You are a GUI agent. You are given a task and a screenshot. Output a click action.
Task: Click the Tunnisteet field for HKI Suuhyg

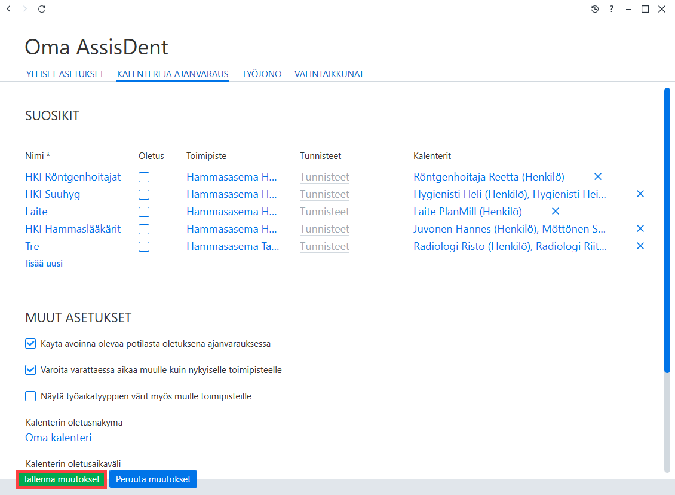[x=324, y=194]
